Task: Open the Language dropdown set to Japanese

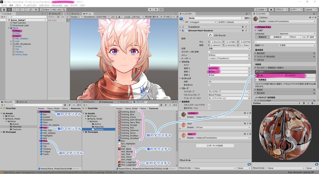Action: [297, 34]
